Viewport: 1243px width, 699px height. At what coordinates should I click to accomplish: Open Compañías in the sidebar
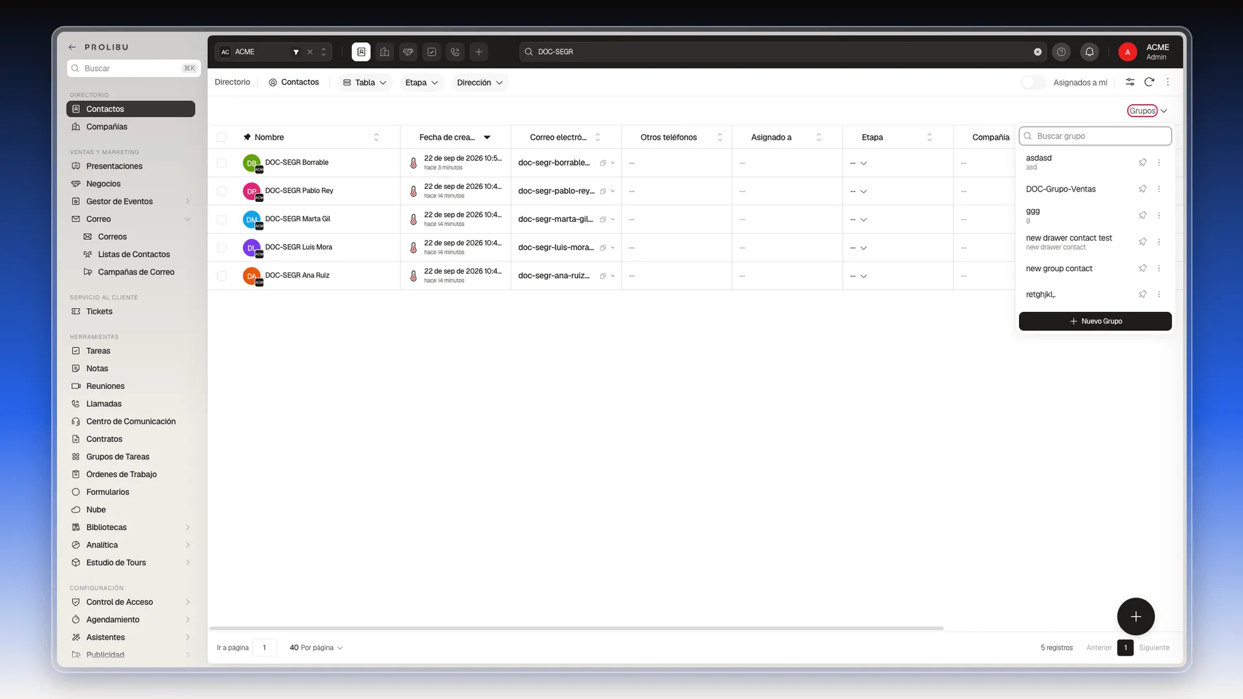click(131, 127)
